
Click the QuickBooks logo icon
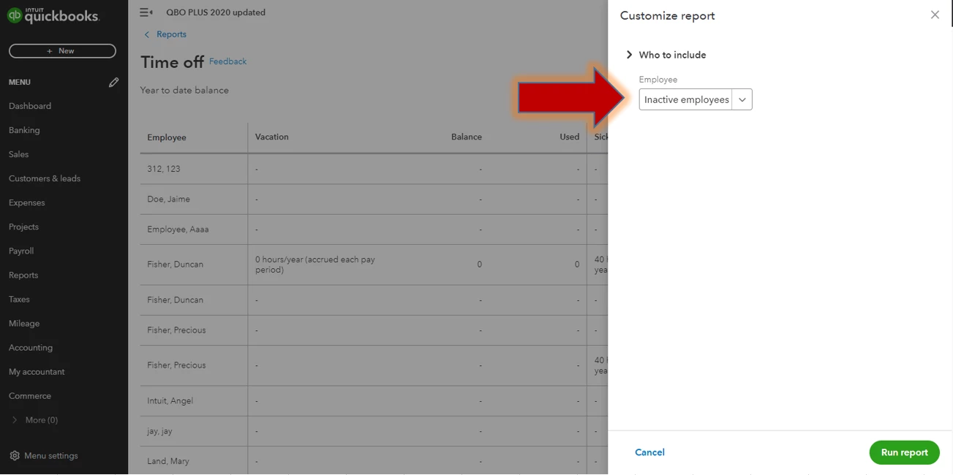(x=15, y=15)
